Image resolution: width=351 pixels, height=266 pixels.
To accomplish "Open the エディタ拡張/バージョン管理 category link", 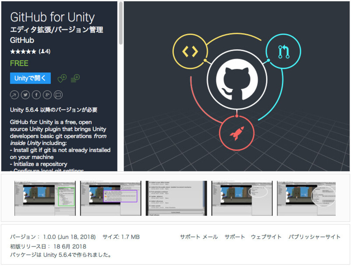I will tap(56, 30).
